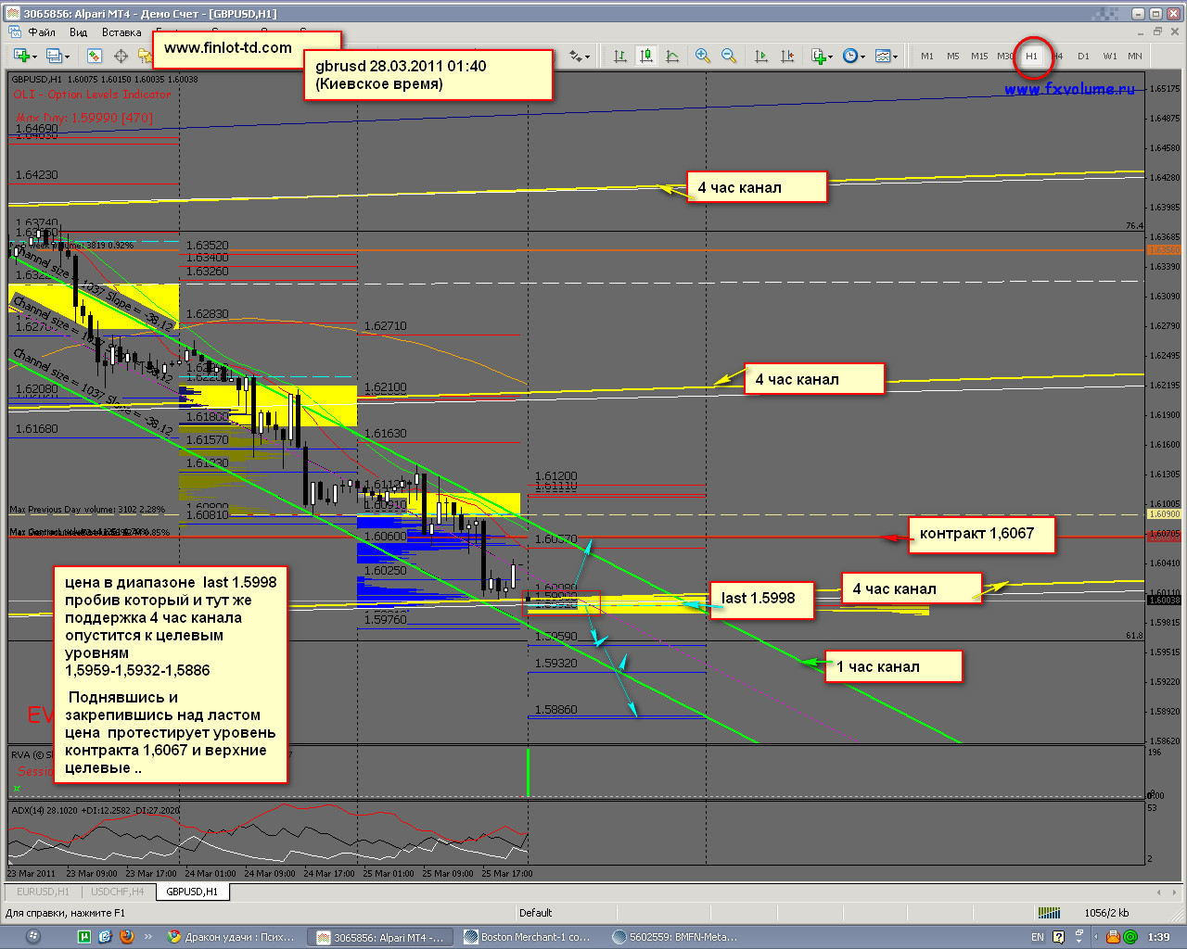Select the D1 timeframe button

[x=1083, y=56]
